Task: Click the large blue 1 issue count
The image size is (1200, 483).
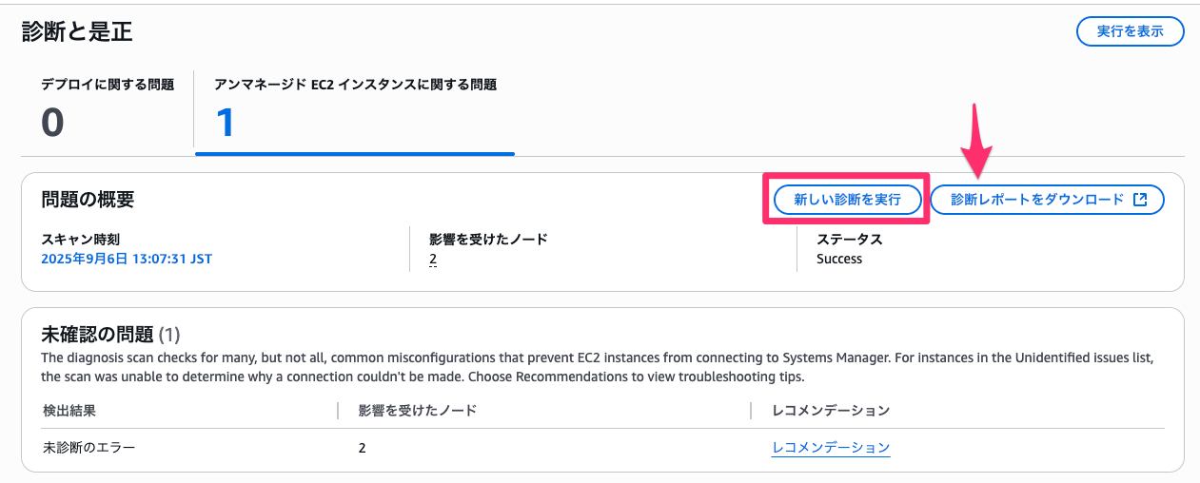Action: coord(226,123)
